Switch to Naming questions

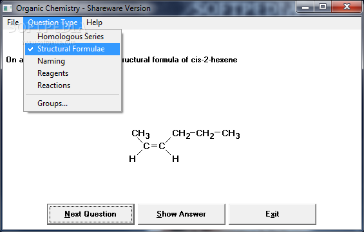click(72, 61)
